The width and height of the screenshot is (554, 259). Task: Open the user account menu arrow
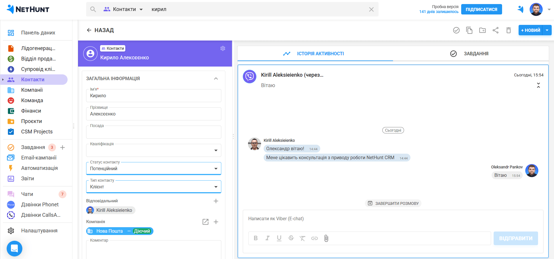[x=549, y=10]
